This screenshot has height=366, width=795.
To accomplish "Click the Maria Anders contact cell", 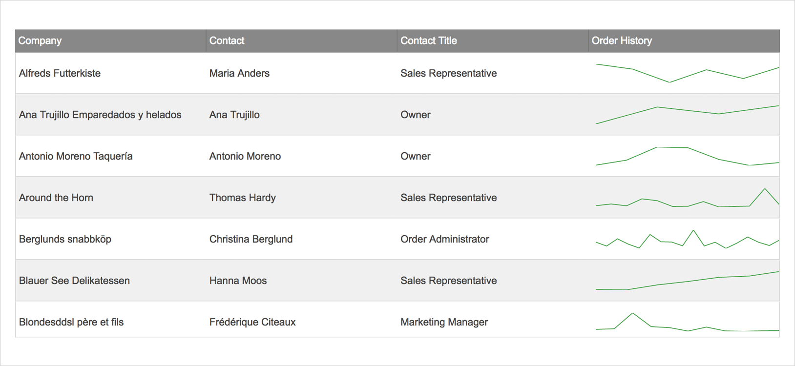I will pos(302,73).
